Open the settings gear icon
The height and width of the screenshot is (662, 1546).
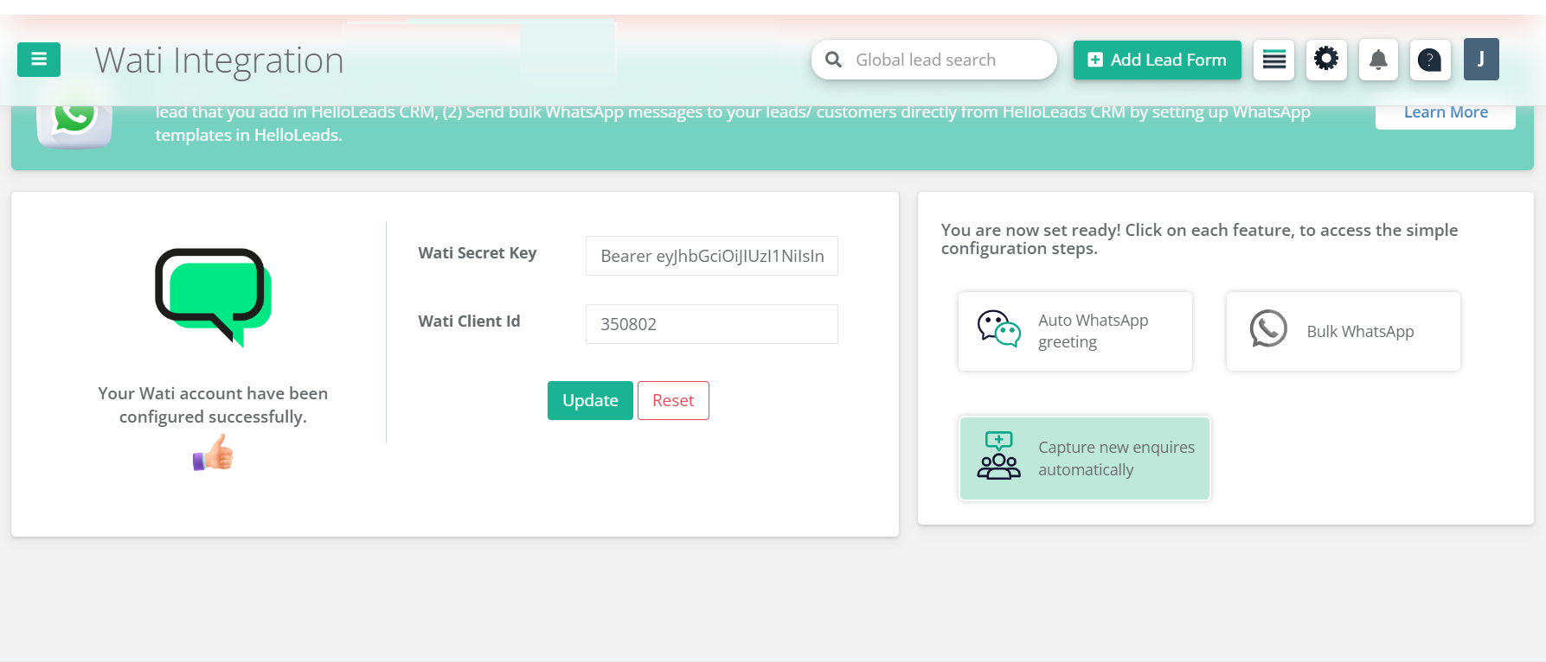tap(1326, 60)
